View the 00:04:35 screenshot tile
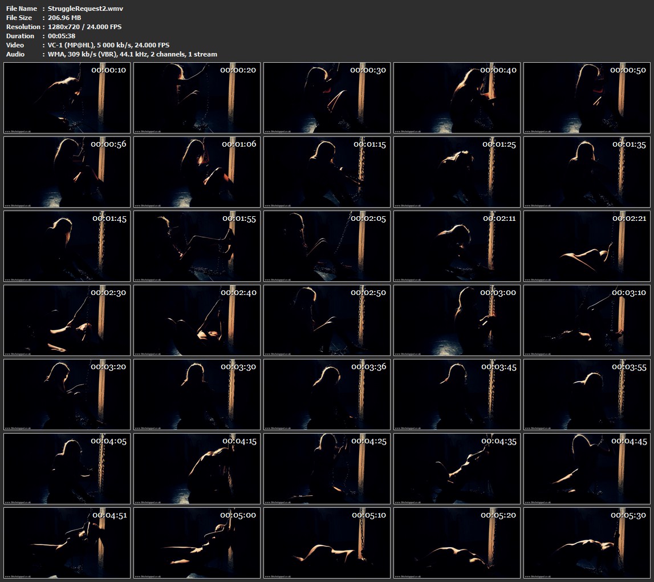654x582 pixels. (457, 469)
